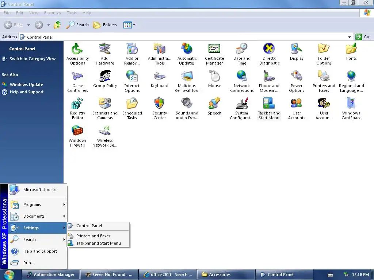Image resolution: width=374 pixels, height=280 pixels.
Task: Open Game Controllers applet
Action: [x=77, y=81]
